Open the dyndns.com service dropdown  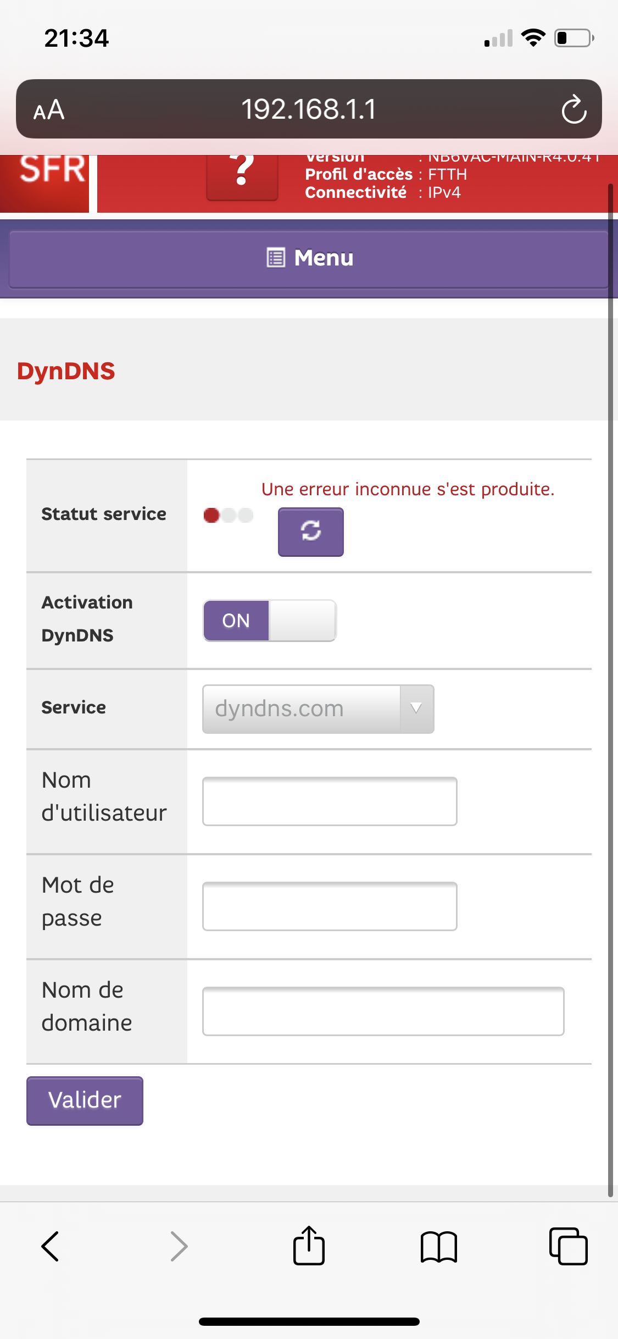click(318, 709)
